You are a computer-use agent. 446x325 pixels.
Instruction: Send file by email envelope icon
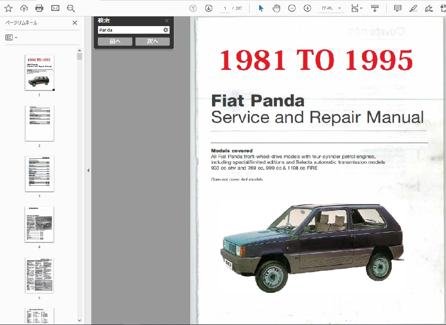(55, 8)
